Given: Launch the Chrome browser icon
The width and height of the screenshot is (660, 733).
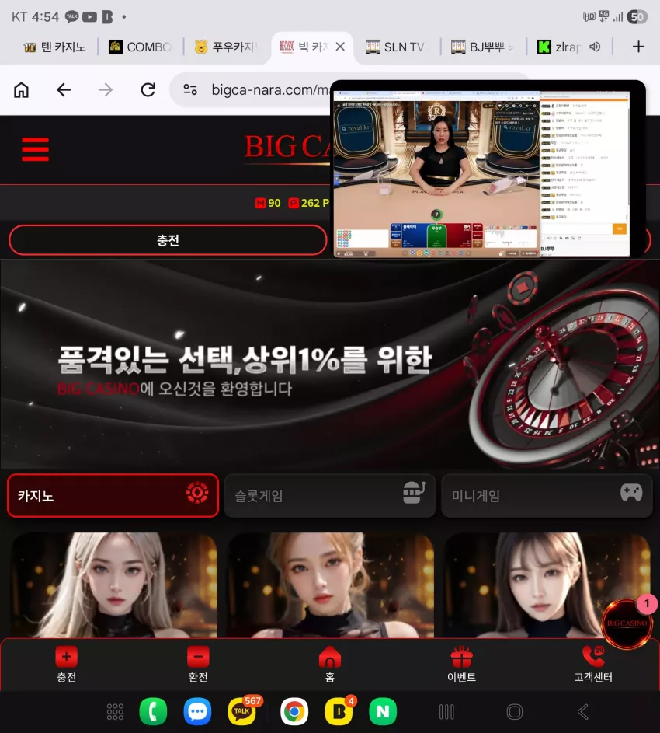Looking at the screenshot, I should [294, 711].
